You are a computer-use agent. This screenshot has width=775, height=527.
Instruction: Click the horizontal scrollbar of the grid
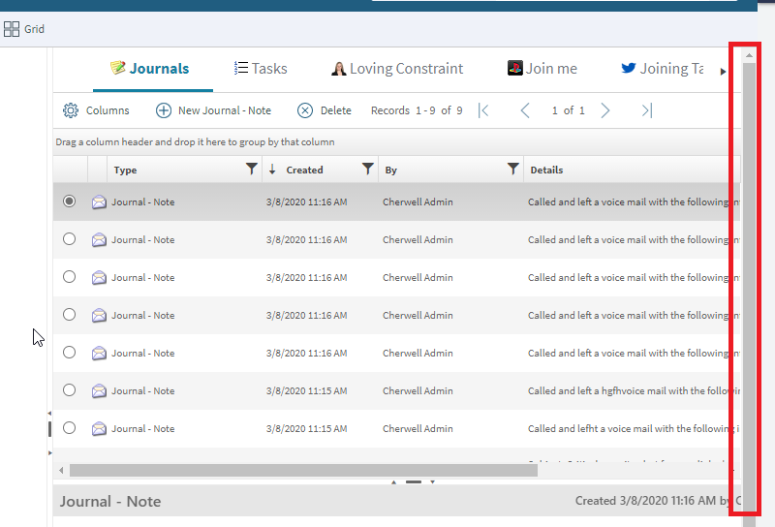(x=302, y=470)
